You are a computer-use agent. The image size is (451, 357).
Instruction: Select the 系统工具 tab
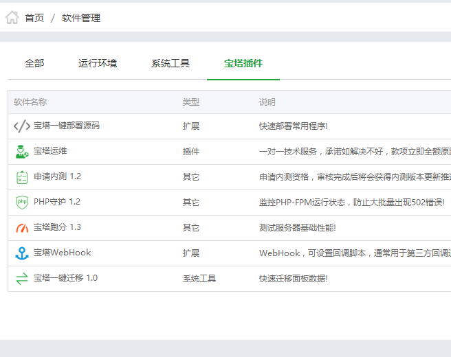point(170,63)
